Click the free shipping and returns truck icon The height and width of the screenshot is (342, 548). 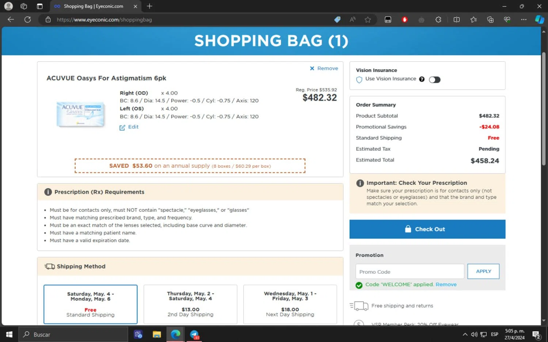pos(359,306)
